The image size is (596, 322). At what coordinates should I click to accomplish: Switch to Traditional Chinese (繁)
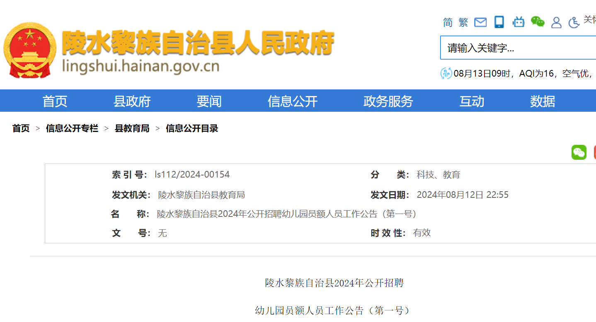tap(463, 22)
